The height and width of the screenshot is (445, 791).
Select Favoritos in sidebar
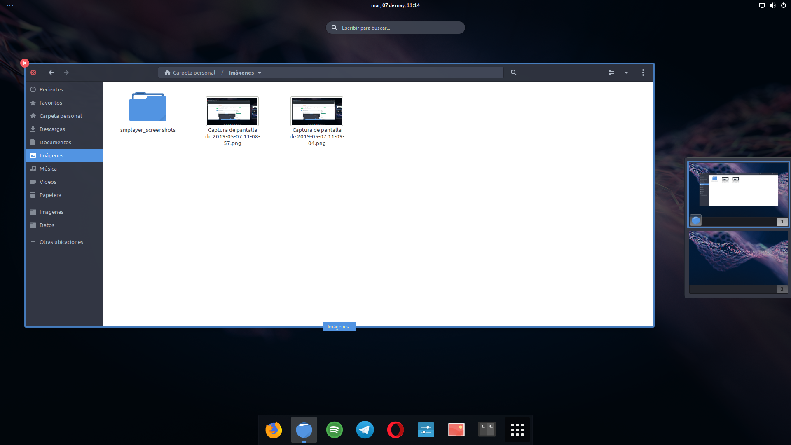(x=64, y=103)
